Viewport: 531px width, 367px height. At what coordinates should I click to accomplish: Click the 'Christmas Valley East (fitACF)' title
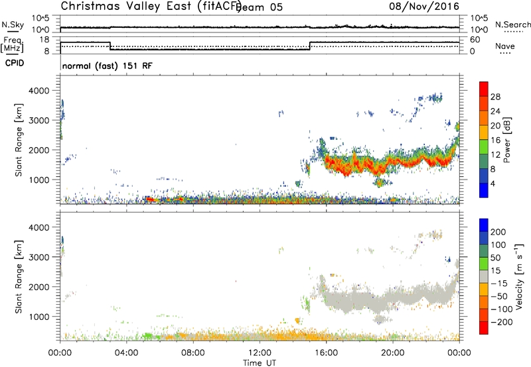151,7
